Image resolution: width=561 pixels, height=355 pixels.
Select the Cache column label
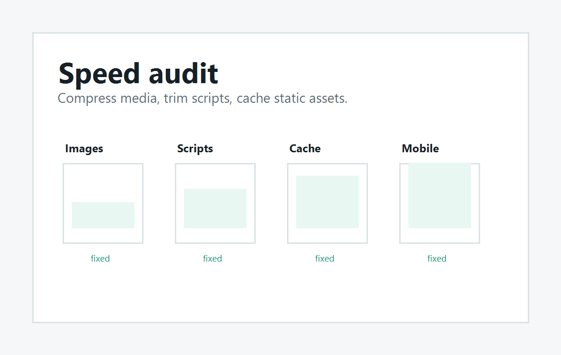(x=305, y=149)
